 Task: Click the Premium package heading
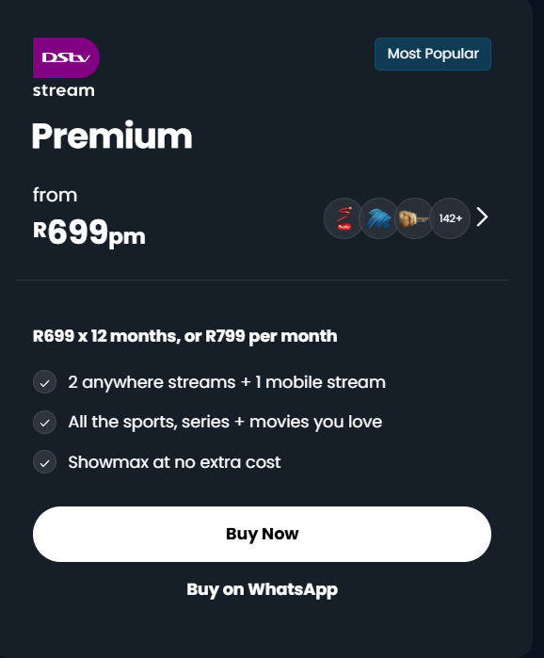click(112, 136)
